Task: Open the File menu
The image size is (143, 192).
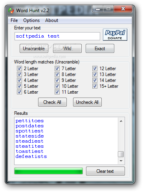Action: (x=14, y=20)
